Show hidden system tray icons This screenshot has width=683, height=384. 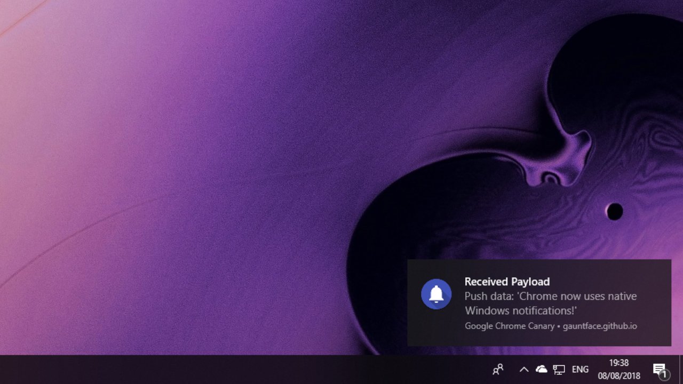click(x=524, y=369)
